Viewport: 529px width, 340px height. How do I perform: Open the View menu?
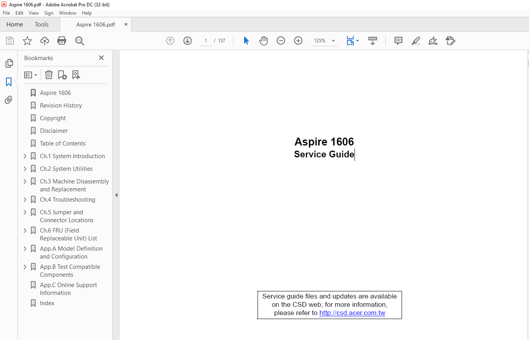34,13
